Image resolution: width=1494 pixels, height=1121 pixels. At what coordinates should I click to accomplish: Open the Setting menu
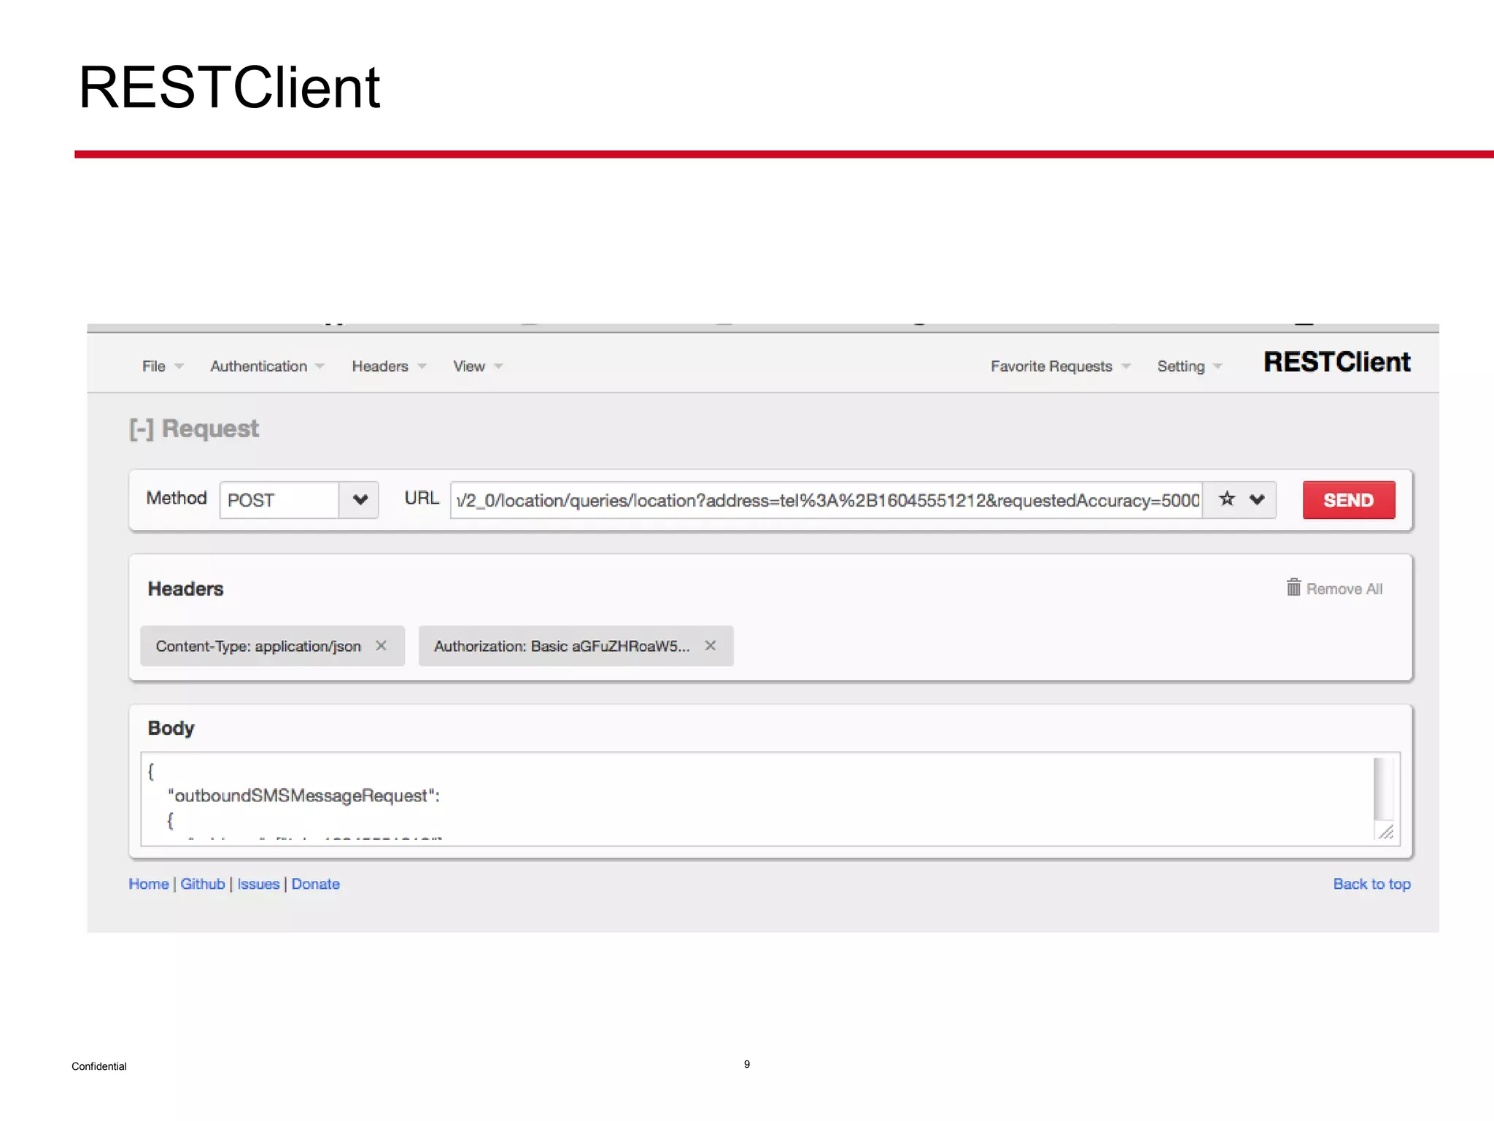pos(1189,366)
